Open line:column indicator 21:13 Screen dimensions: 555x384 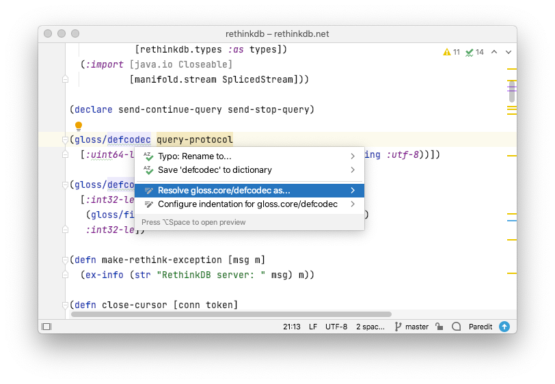tap(292, 327)
